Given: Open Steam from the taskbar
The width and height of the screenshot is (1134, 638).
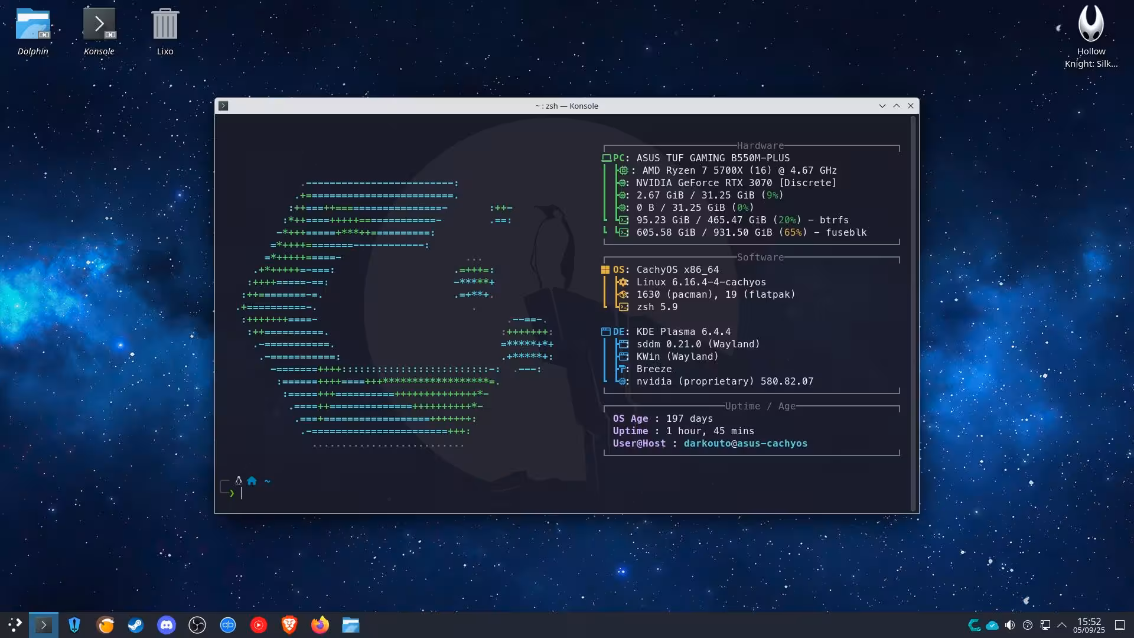Looking at the screenshot, I should click(x=136, y=625).
